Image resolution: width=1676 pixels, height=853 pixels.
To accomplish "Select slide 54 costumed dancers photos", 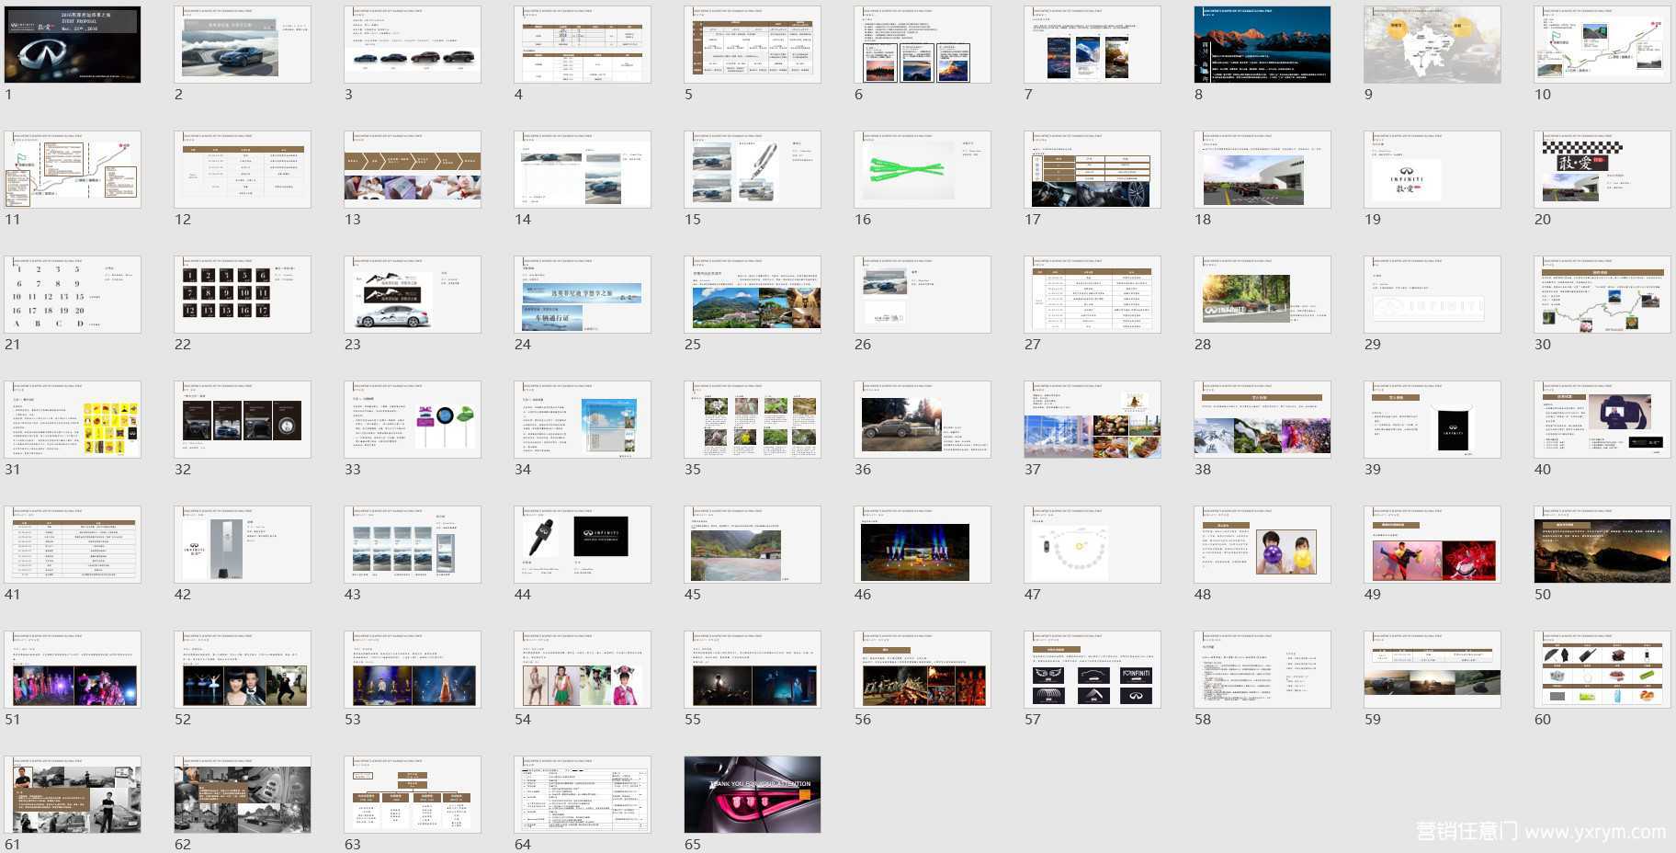I will pos(583,670).
